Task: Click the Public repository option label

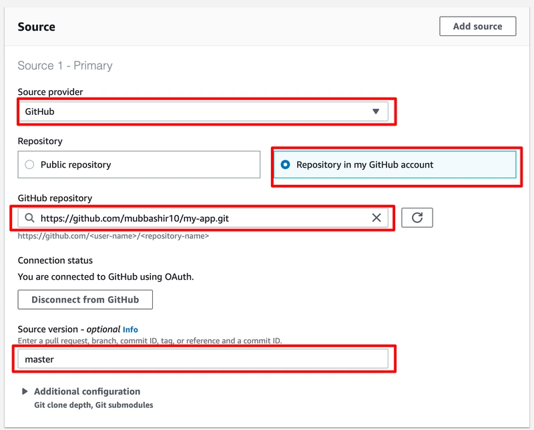Action: point(75,164)
